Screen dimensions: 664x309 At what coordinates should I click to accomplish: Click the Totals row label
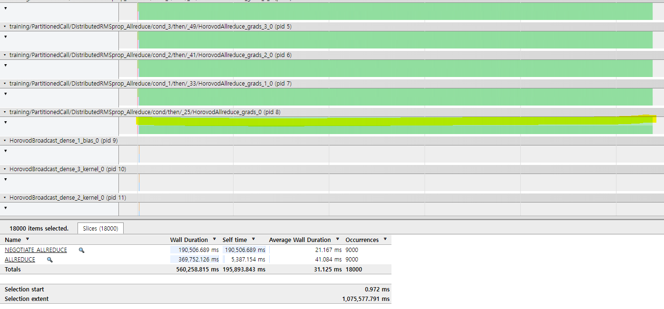pyautogui.click(x=13, y=270)
